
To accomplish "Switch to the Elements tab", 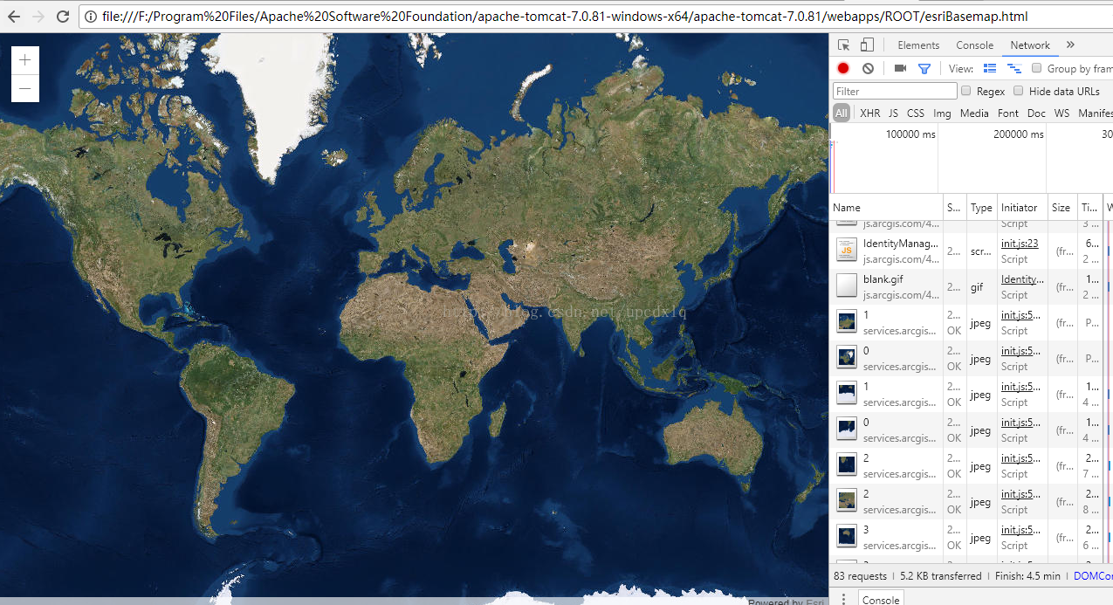I will tap(918, 45).
